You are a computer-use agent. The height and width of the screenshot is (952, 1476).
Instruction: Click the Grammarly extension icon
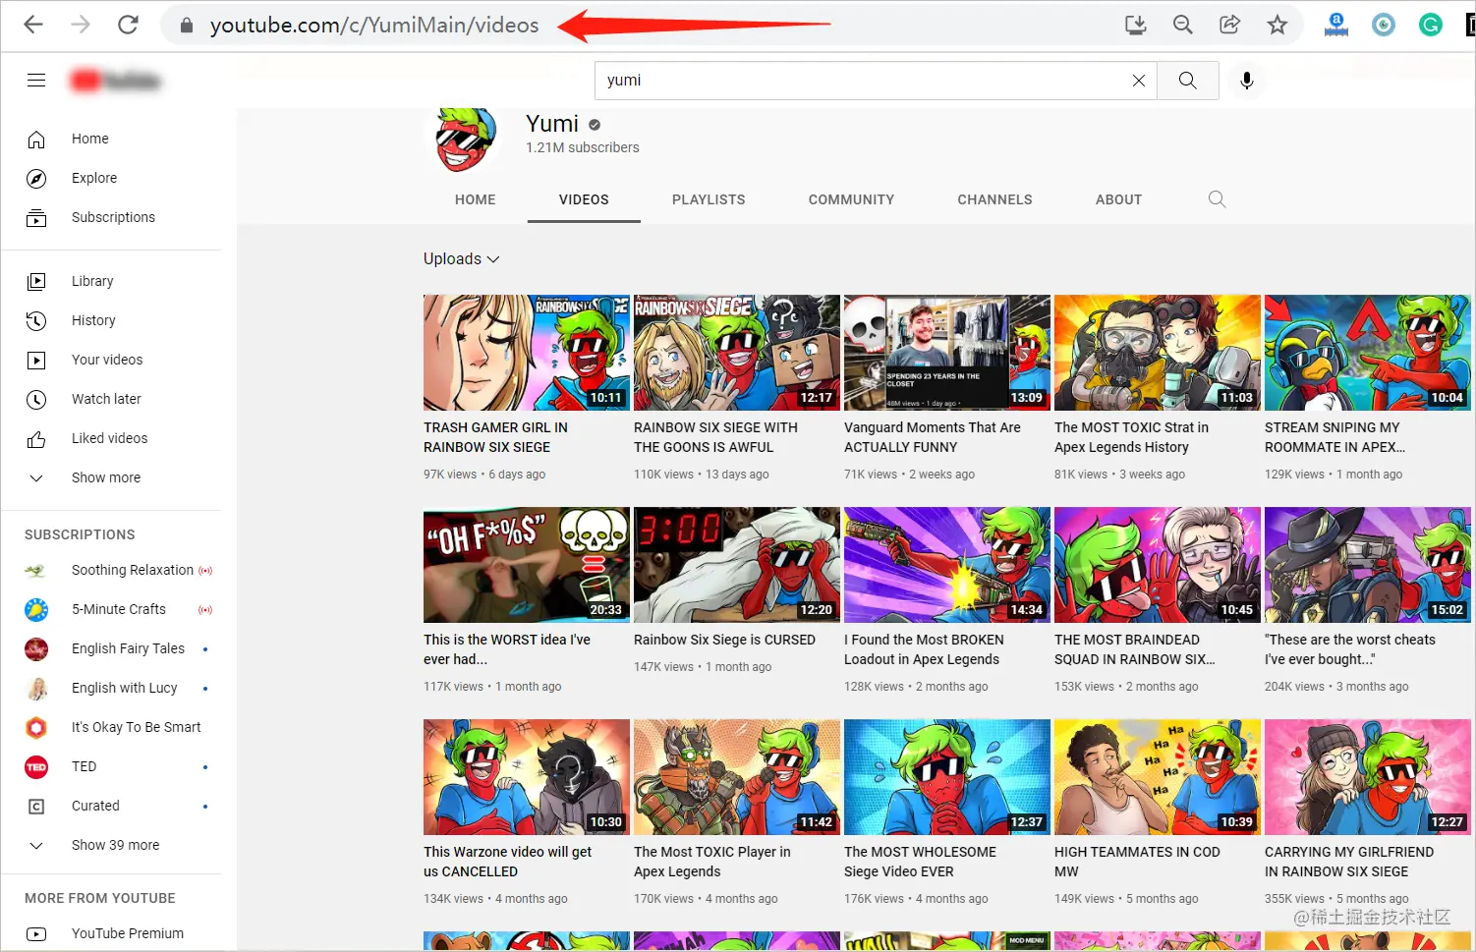pyautogui.click(x=1430, y=25)
